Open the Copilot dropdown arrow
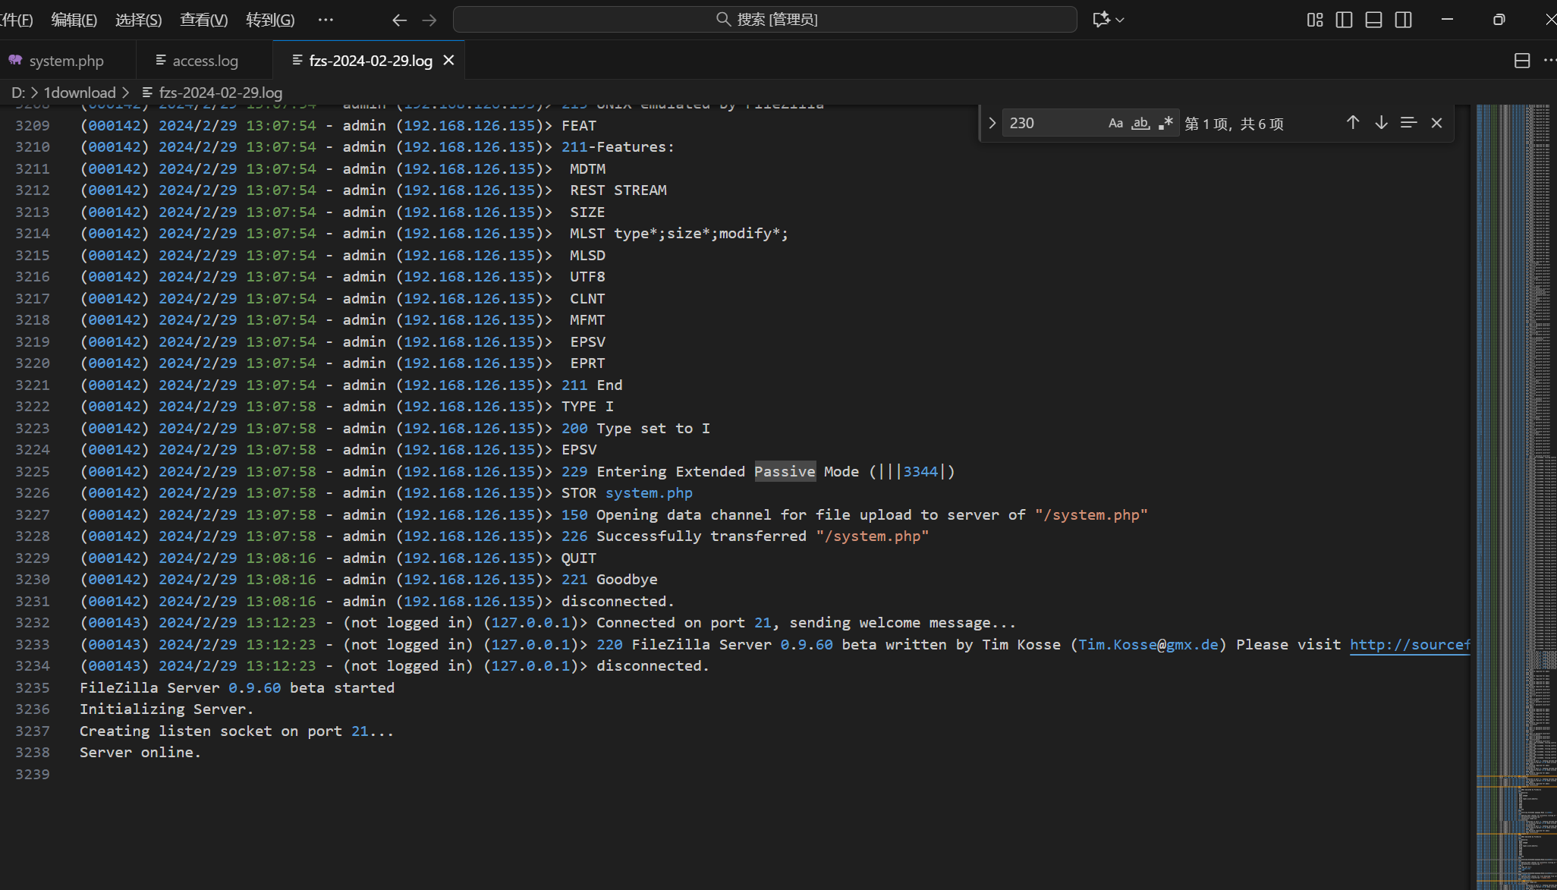This screenshot has height=890, width=1557. coord(1120,20)
